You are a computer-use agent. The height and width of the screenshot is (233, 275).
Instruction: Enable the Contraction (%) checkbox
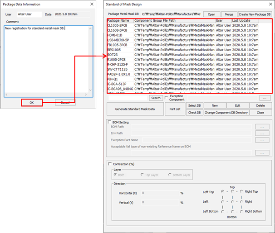click(109, 163)
